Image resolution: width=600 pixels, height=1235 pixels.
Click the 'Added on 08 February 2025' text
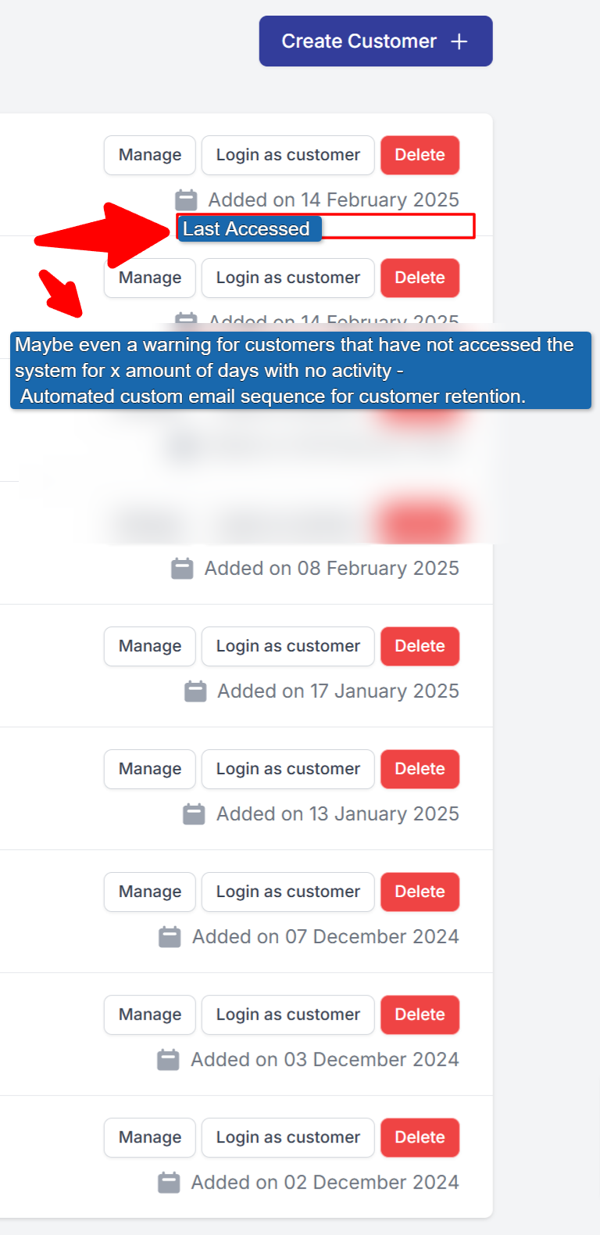point(331,569)
